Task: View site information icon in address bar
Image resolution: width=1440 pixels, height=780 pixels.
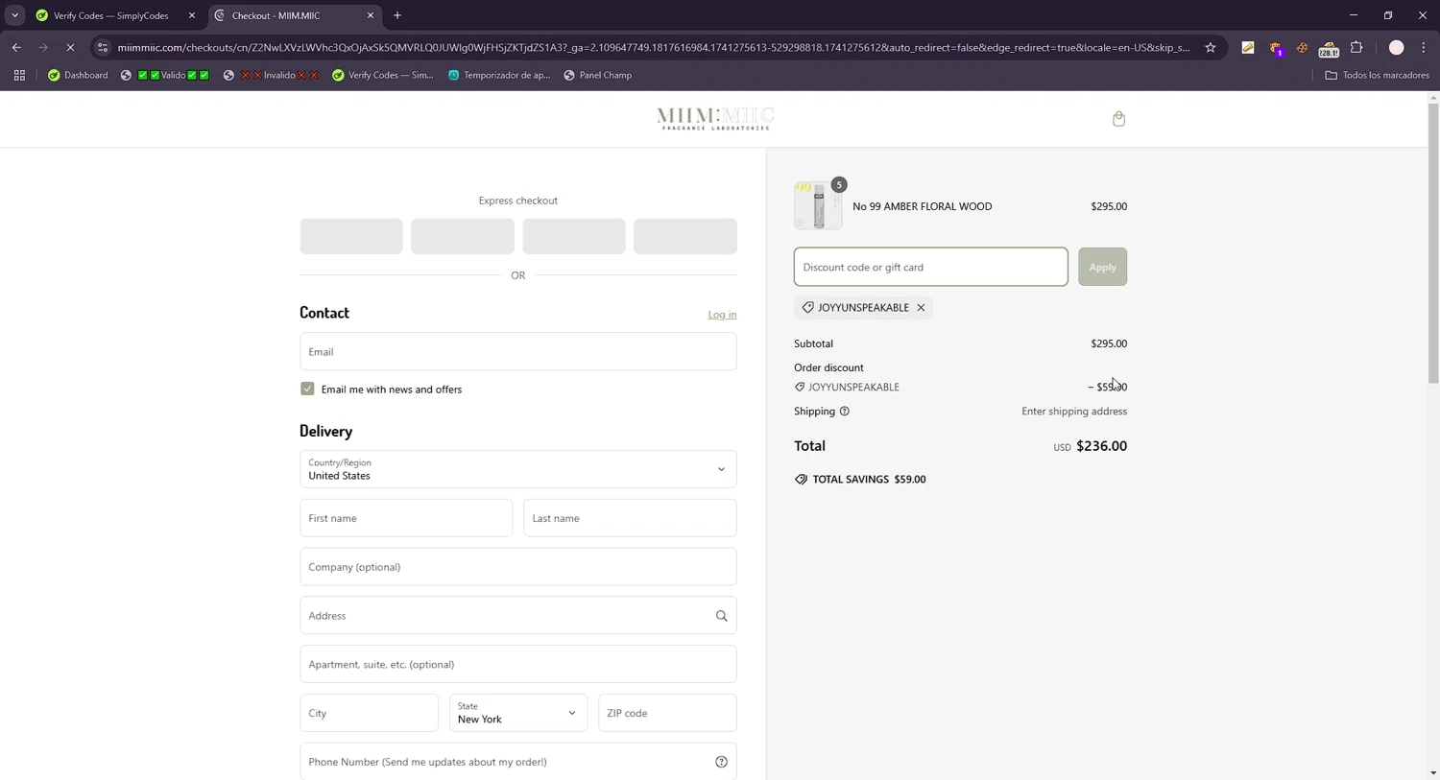Action: coord(103,47)
